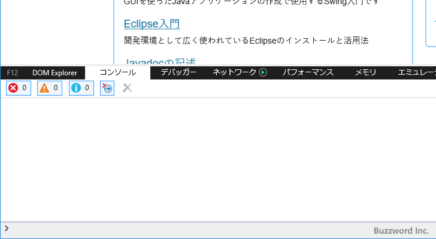The image size is (436, 239).
Task: Toggle clear console on navigation button
Action: tap(107, 88)
